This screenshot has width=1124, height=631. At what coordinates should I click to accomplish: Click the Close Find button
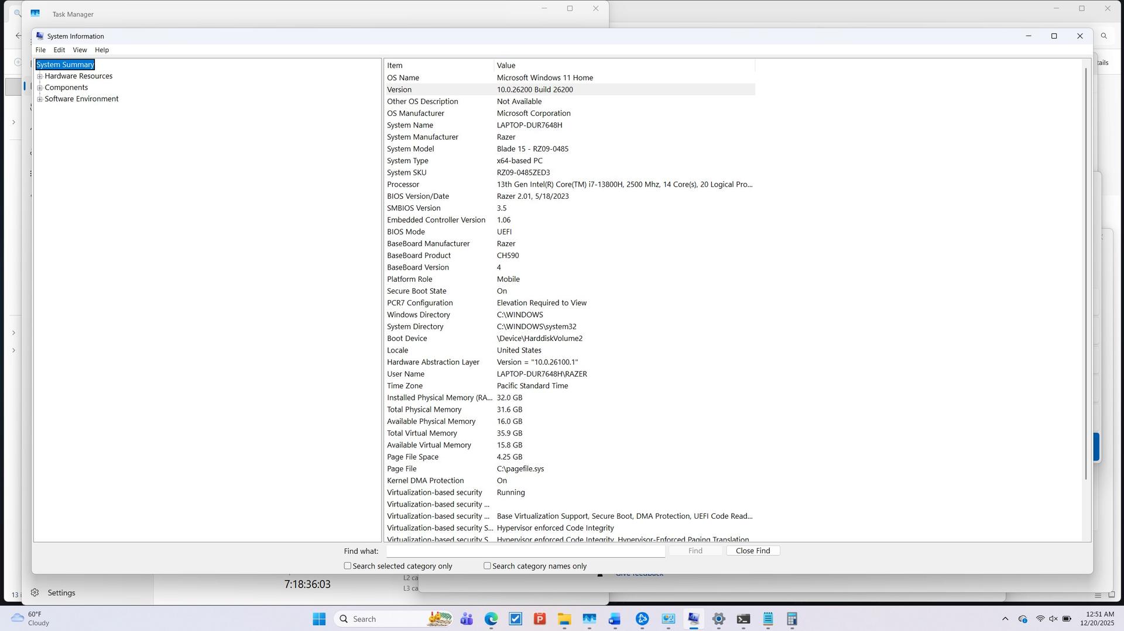tap(752, 551)
